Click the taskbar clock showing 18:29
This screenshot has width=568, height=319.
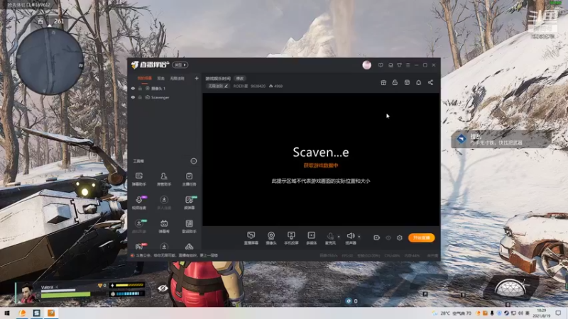pos(541,313)
